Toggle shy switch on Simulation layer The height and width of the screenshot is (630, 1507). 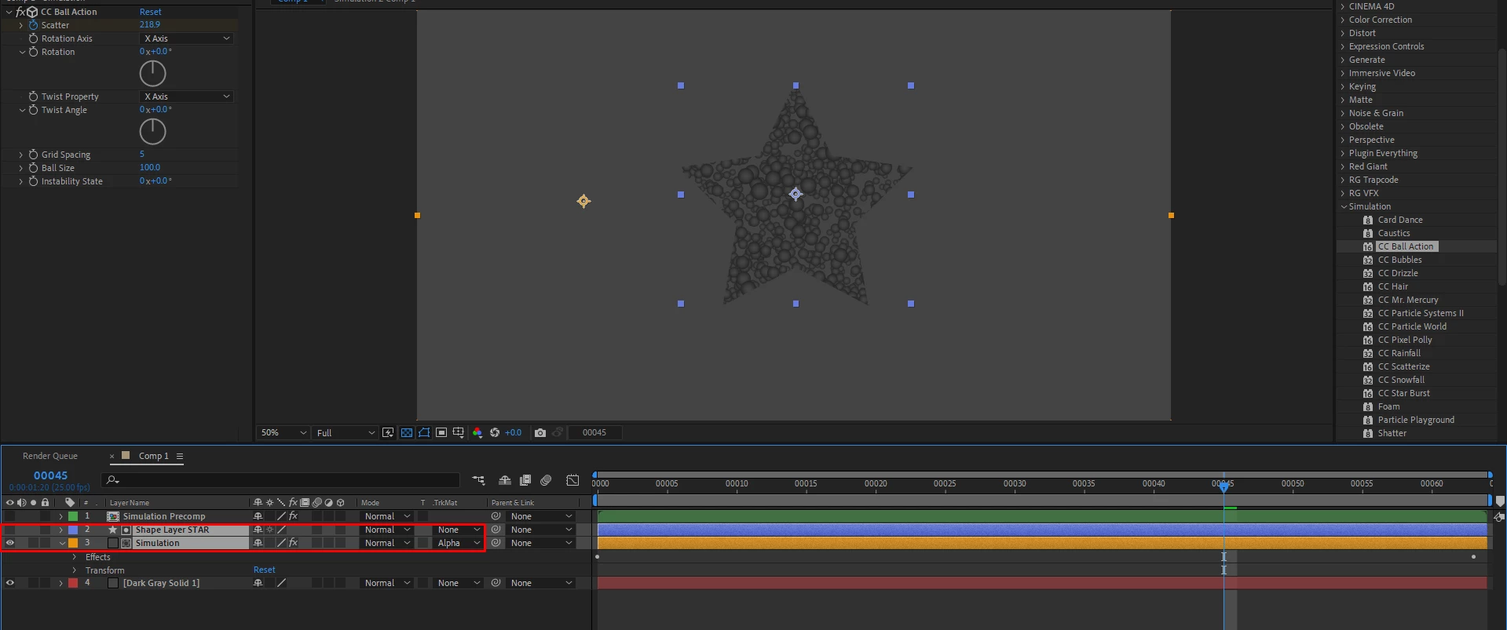point(258,543)
